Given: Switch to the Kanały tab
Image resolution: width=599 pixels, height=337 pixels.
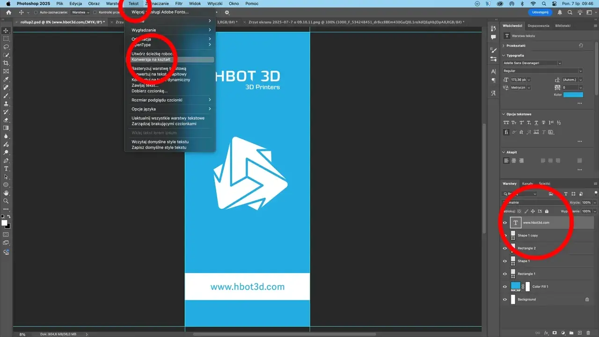Looking at the screenshot, I should pyautogui.click(x=527, y=183).
